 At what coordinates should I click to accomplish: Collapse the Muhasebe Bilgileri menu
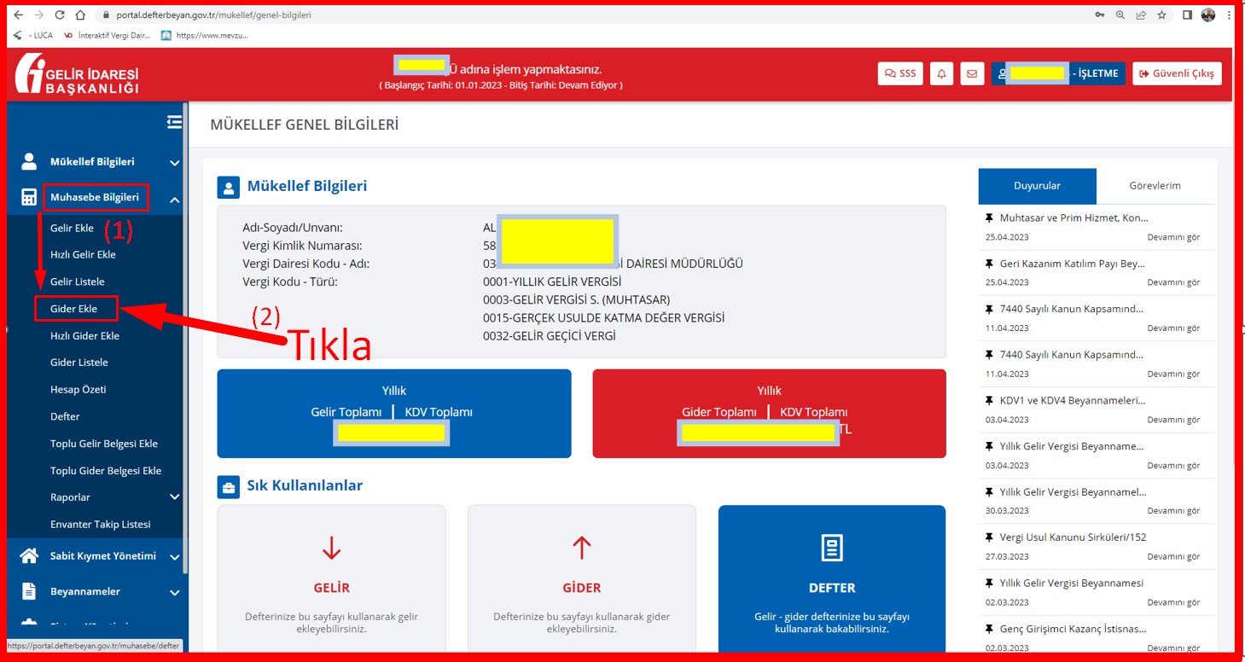click(x=175, y=198)
